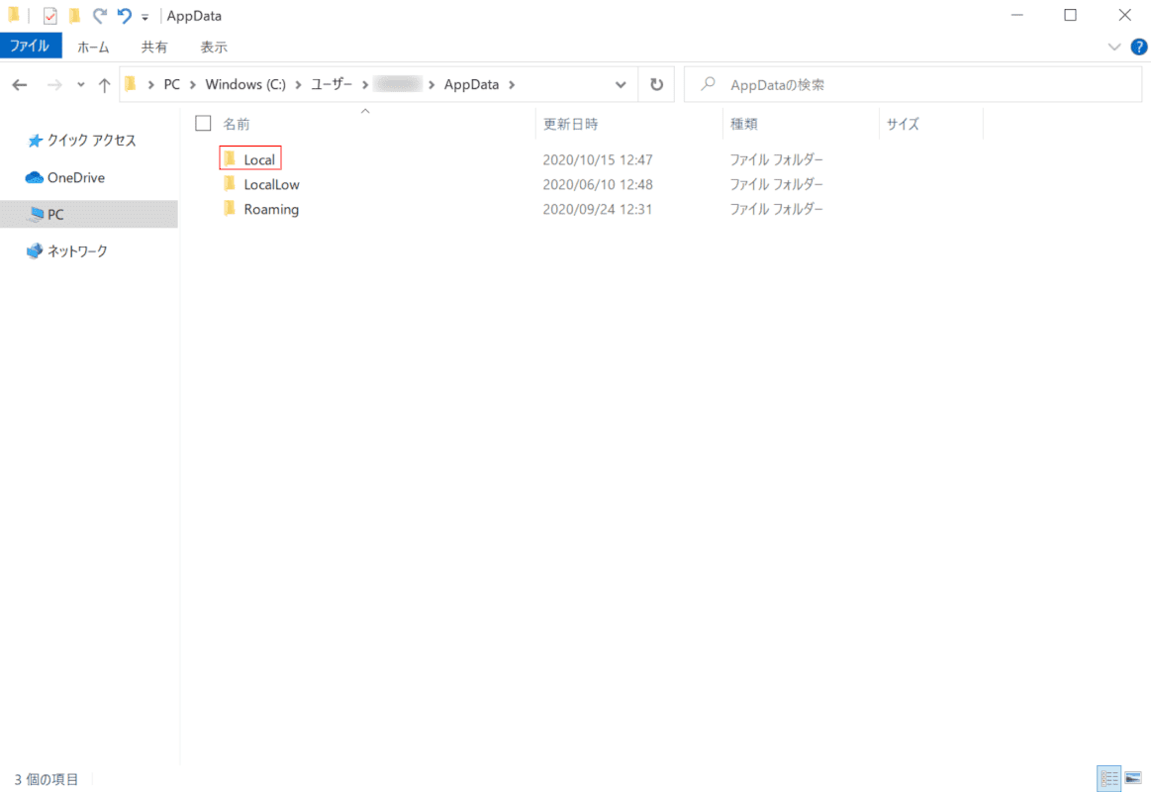Sort by the 種類 column header

pyautogui.click(x=743, y=124)
